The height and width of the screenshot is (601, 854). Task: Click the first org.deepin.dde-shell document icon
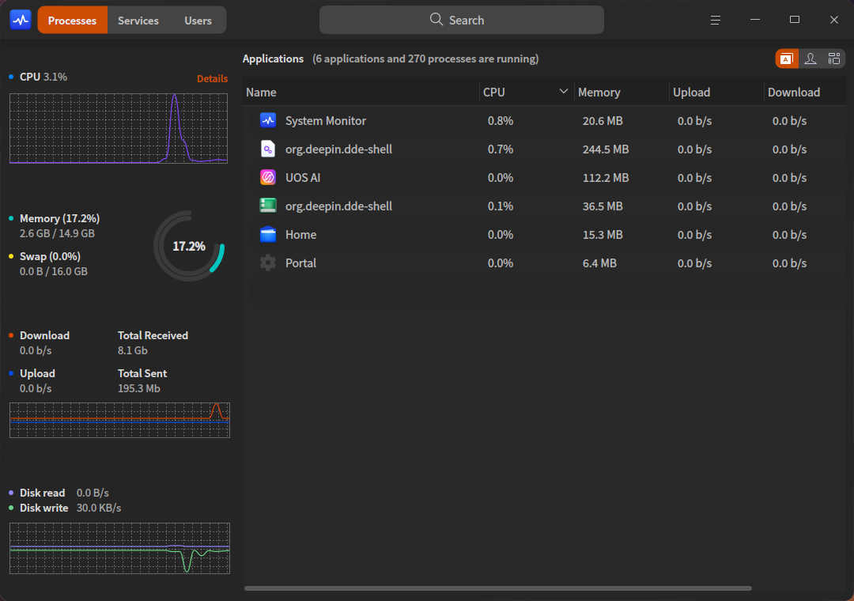point(268,149)
